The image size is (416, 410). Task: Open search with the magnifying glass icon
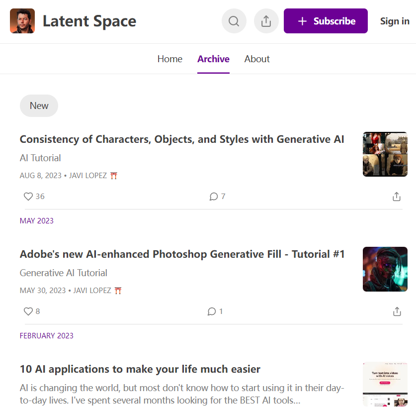click(234, 21)
